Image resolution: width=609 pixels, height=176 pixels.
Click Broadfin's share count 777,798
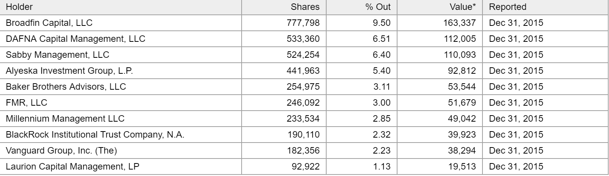tap(303, 23)
